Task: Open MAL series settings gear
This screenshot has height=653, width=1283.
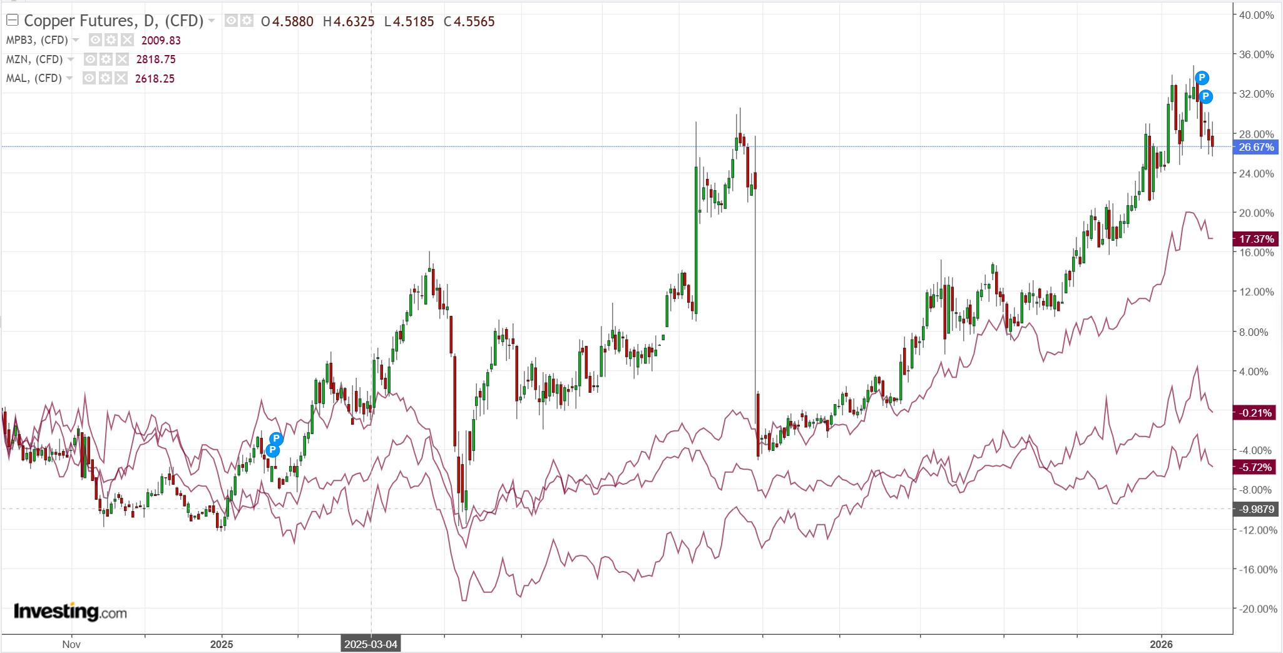Action: [105, 78]
